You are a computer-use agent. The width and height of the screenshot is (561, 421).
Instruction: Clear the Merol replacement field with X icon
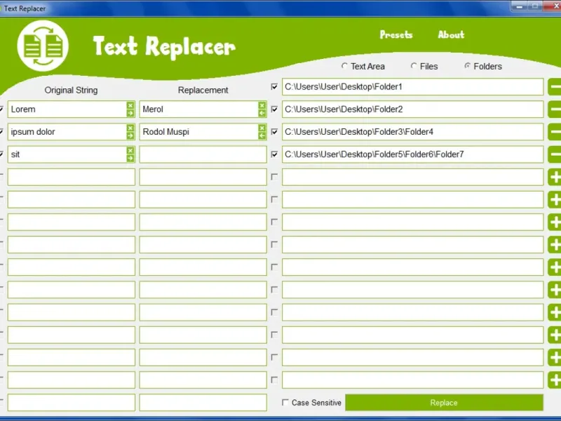[x=262, y=105]
